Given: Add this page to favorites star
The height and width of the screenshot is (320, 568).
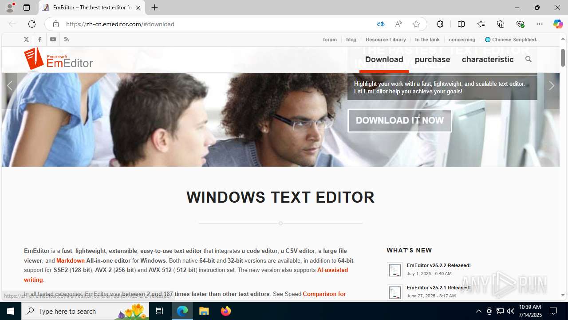Looking at the screenshot, I should 416,24.
